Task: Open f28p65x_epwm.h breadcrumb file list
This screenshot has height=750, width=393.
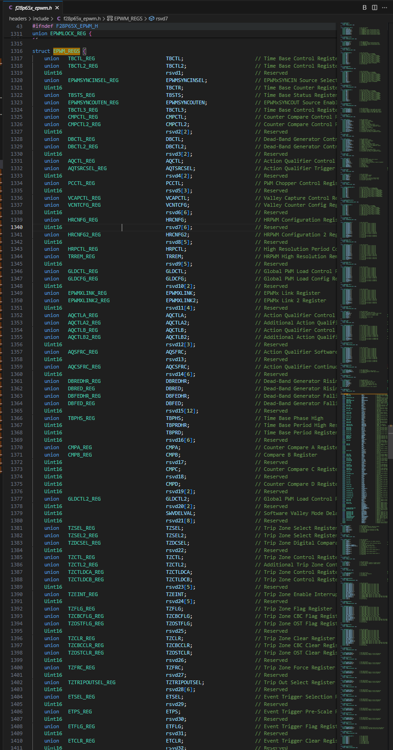Action: pos(82,19)
